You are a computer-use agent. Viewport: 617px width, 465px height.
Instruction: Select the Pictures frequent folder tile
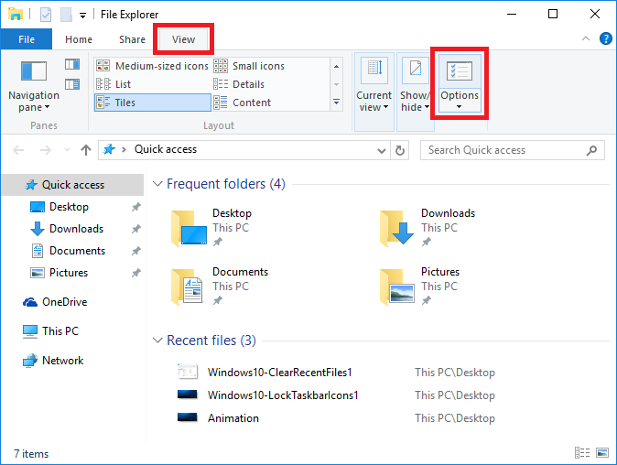[x=420, y=287]
